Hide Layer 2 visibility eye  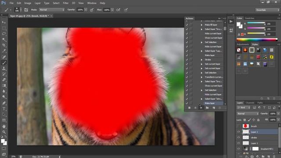[238, 132]
